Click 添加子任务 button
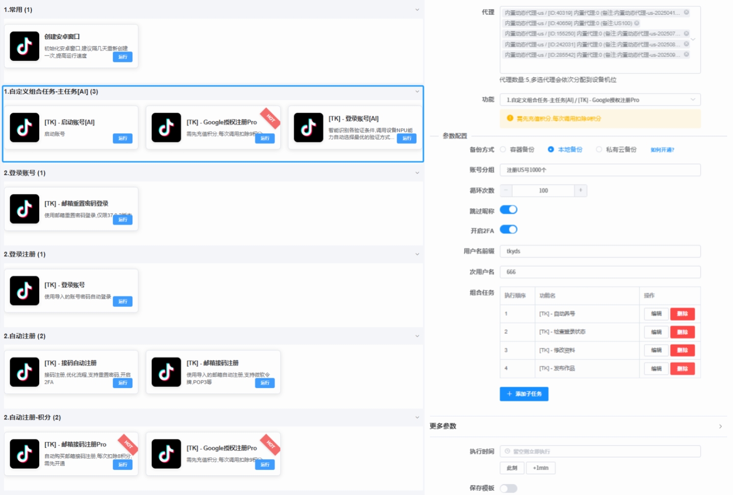Screen dimensions: 733x495 524,394
